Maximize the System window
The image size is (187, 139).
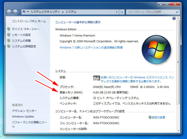coord(167,4)
